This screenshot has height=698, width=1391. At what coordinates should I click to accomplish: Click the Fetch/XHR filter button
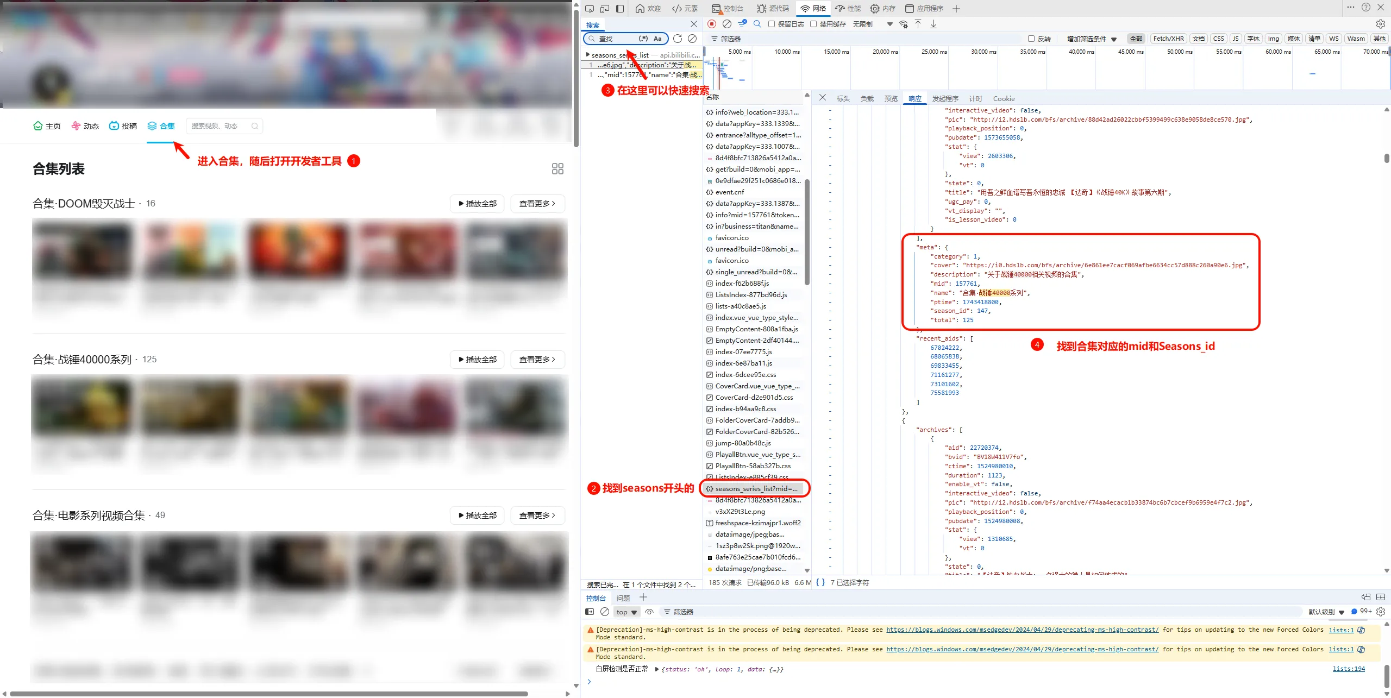(x=1168, y=39)
